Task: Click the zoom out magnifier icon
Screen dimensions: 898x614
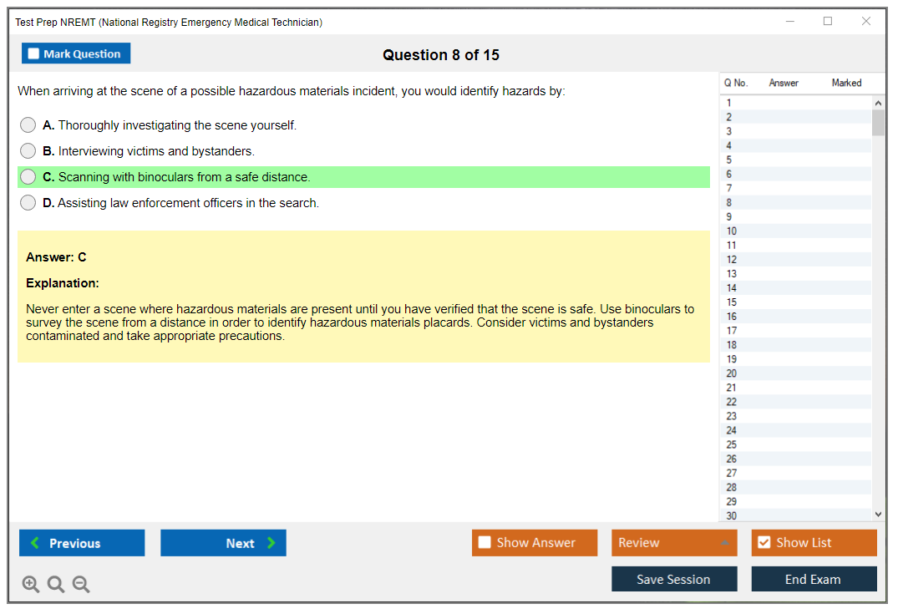Action: [81, 585]
